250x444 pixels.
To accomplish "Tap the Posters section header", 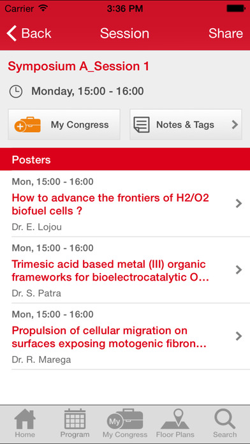I will tap(125, 159).
